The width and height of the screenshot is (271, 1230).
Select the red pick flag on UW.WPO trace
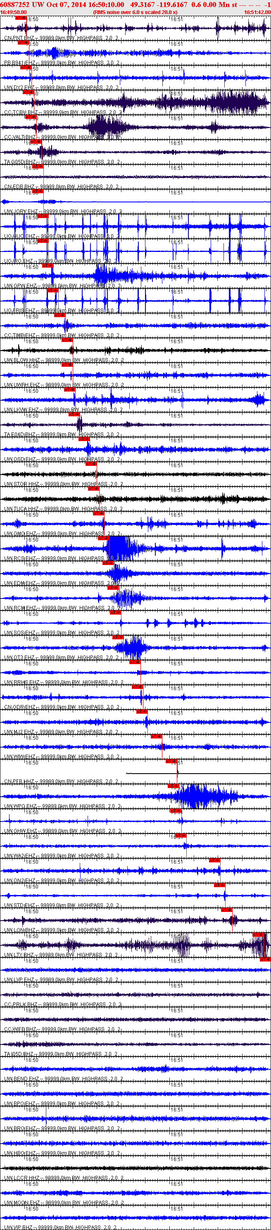click(x=173, y=786)
